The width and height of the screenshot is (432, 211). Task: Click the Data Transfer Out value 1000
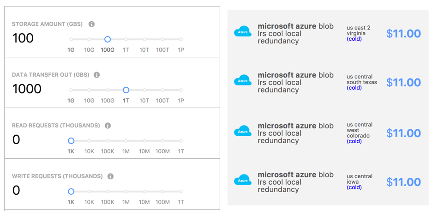pyautogui.click(x=27, y=89)
